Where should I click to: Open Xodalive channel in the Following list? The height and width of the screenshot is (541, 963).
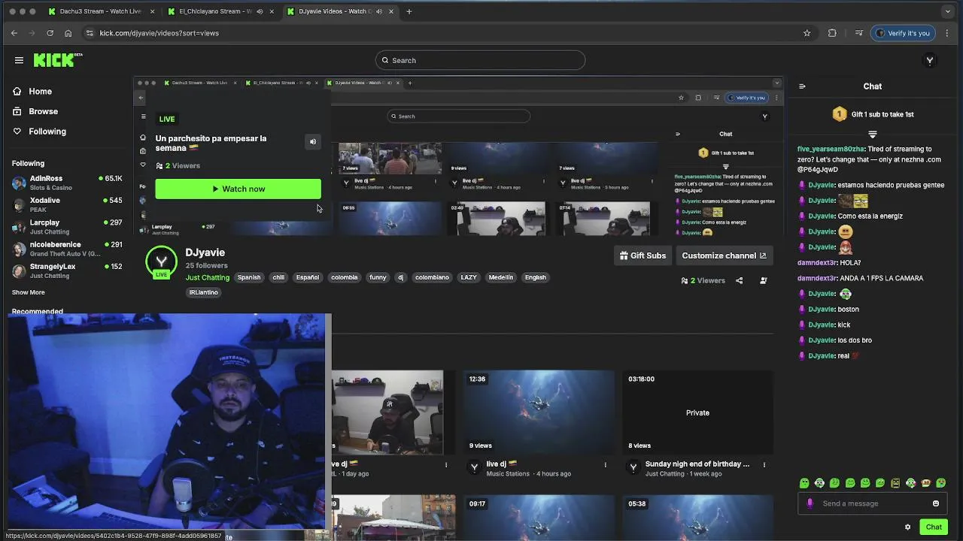tap(67, 204)
